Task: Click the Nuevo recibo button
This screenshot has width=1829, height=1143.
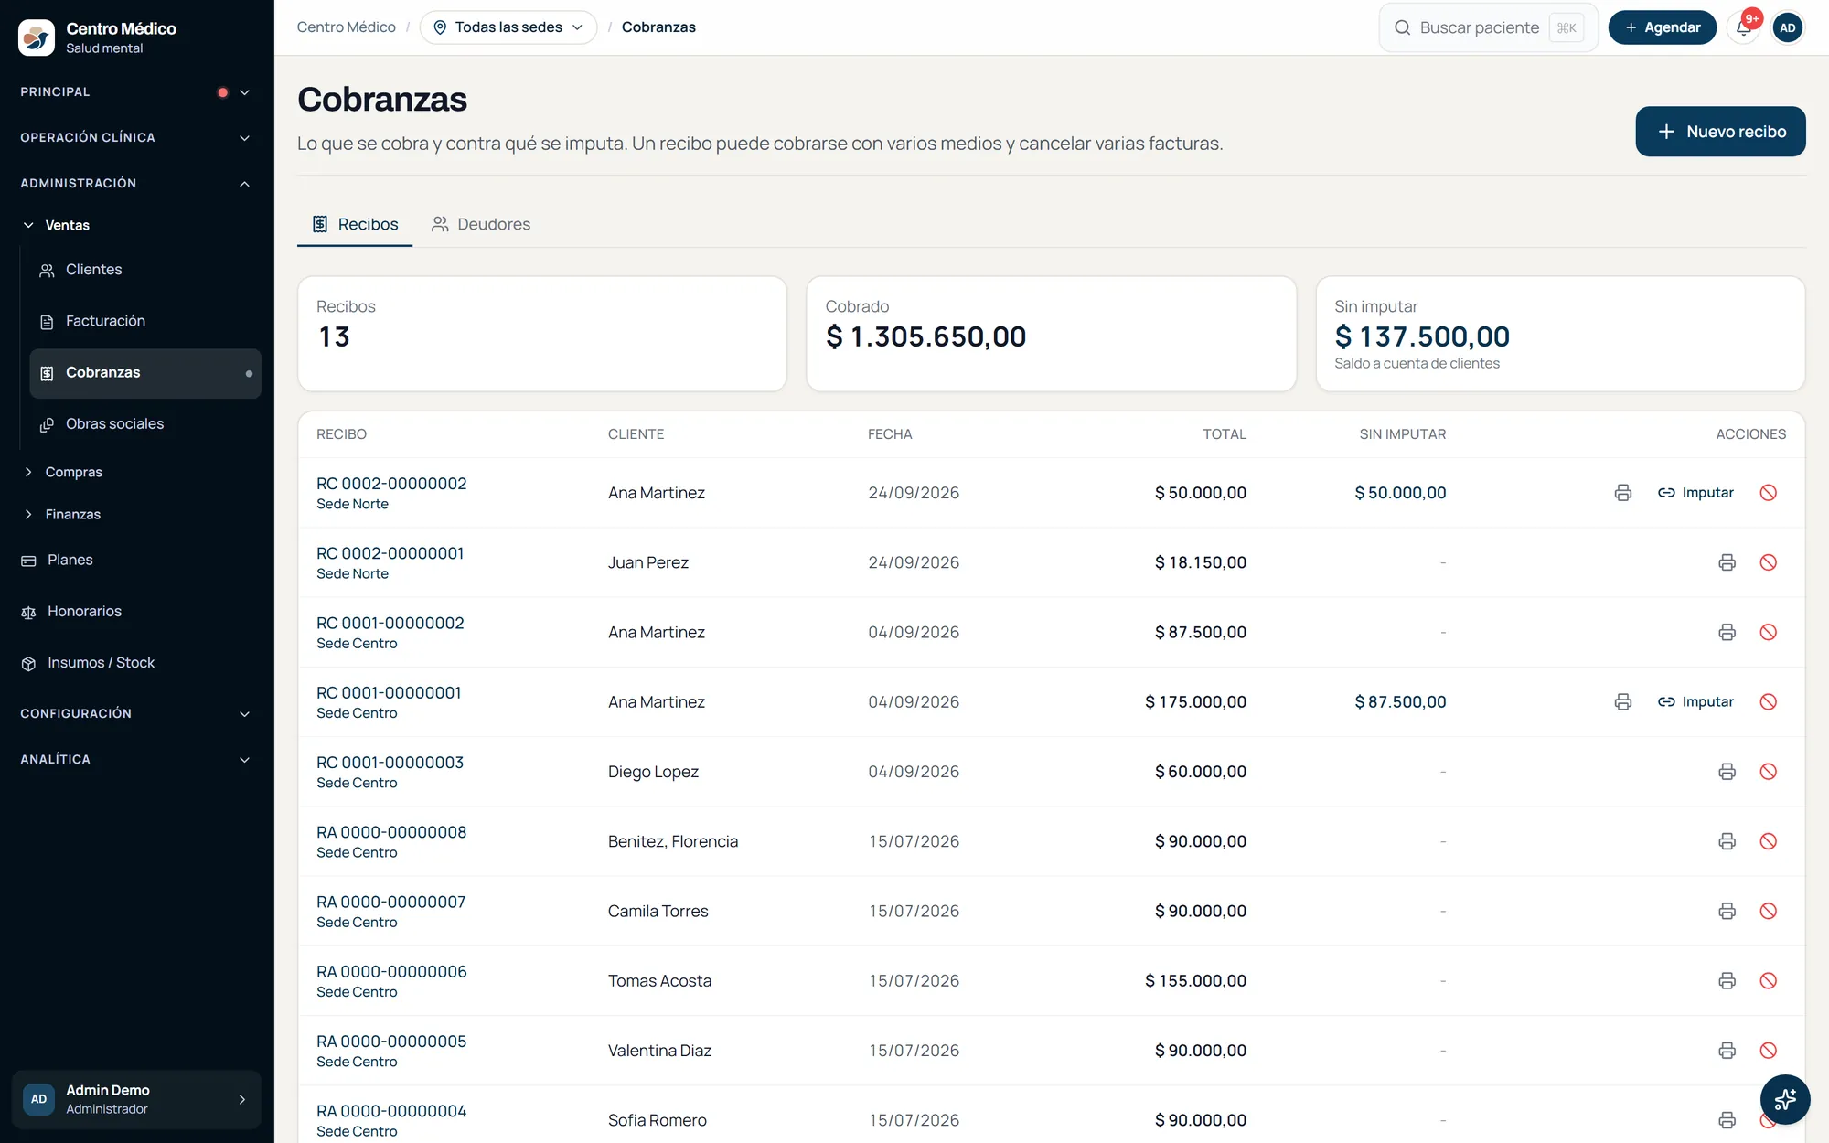Action: pos(1720,132)
